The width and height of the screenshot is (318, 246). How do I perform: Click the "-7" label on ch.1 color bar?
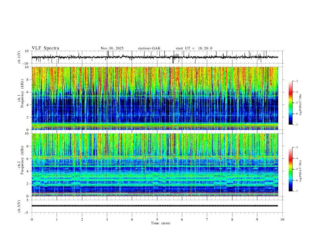click(296, 125)
